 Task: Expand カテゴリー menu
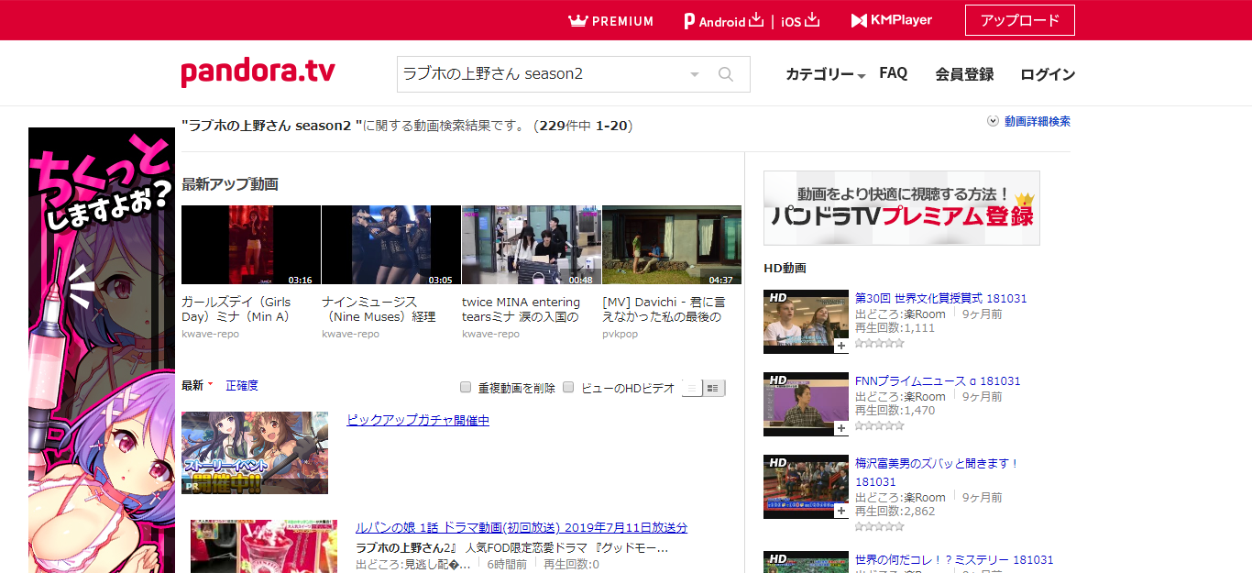(826, 74)
